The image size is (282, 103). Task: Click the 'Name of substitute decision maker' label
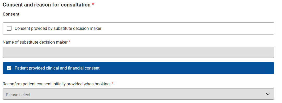click(35, 42)
